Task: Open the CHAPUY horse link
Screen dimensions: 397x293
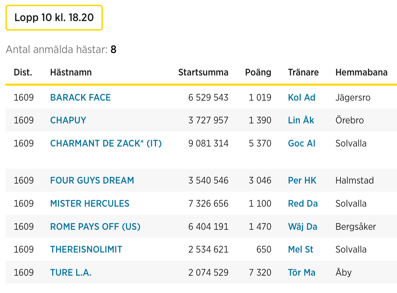Action: pyautogui.click(x=68, y=120)
